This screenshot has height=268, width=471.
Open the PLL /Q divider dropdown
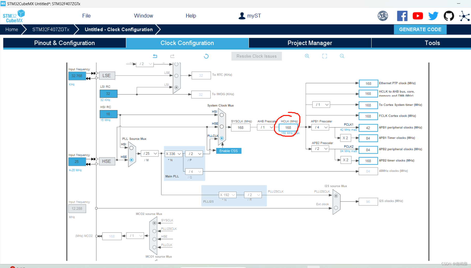point(194,171)
